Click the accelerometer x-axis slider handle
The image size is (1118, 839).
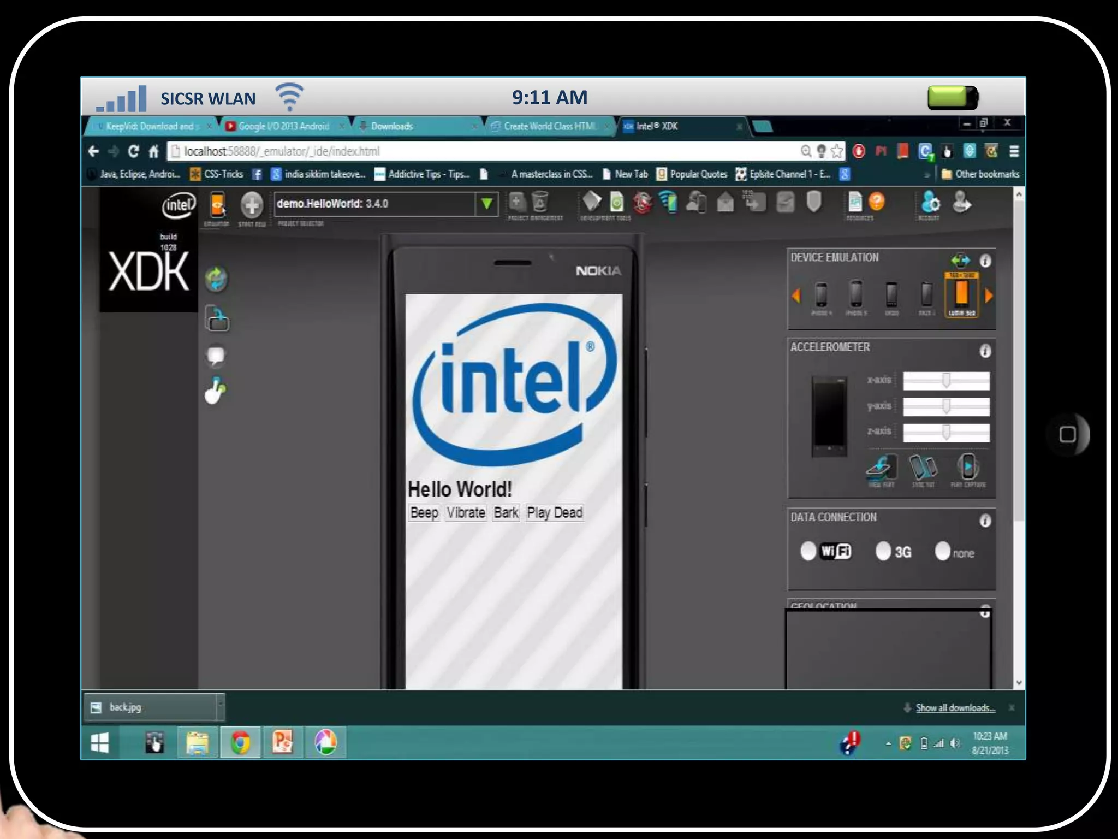(946, 380)
